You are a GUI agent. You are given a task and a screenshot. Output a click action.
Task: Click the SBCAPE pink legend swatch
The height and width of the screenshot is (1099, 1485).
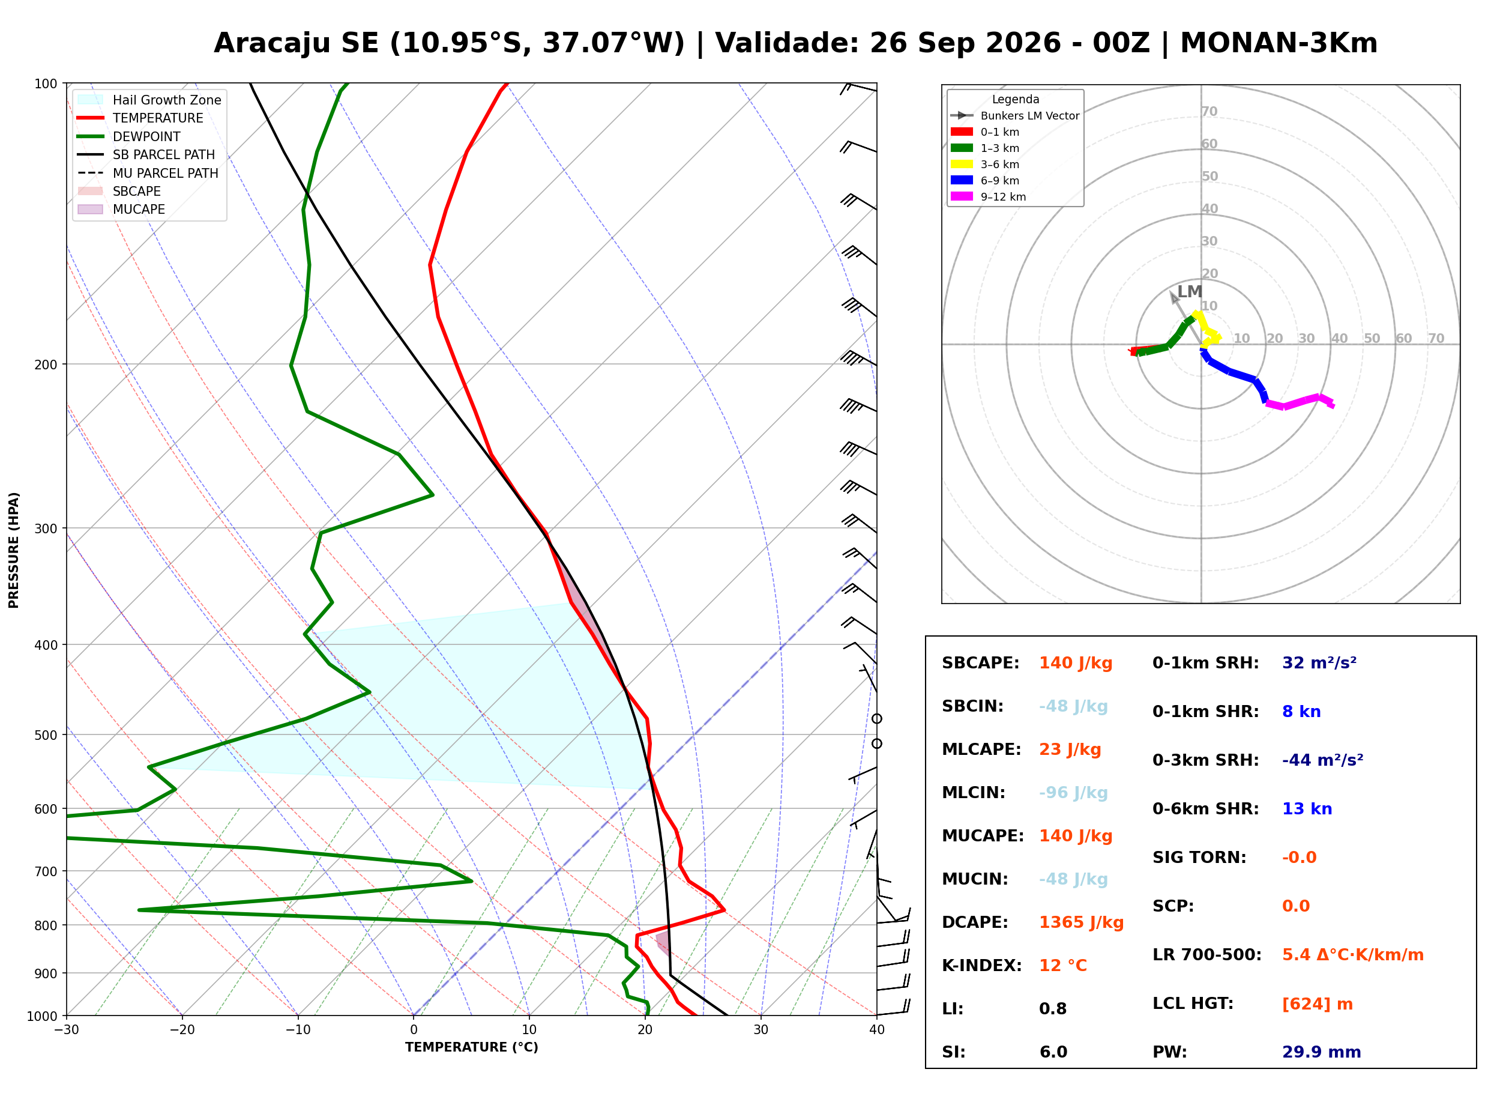pos(91,191)
